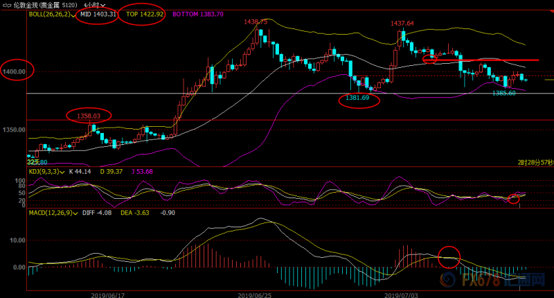This screenshot has width=554, height=298.
Task: Click the 1400.00 price axis mark
Action: coord(14,72)
